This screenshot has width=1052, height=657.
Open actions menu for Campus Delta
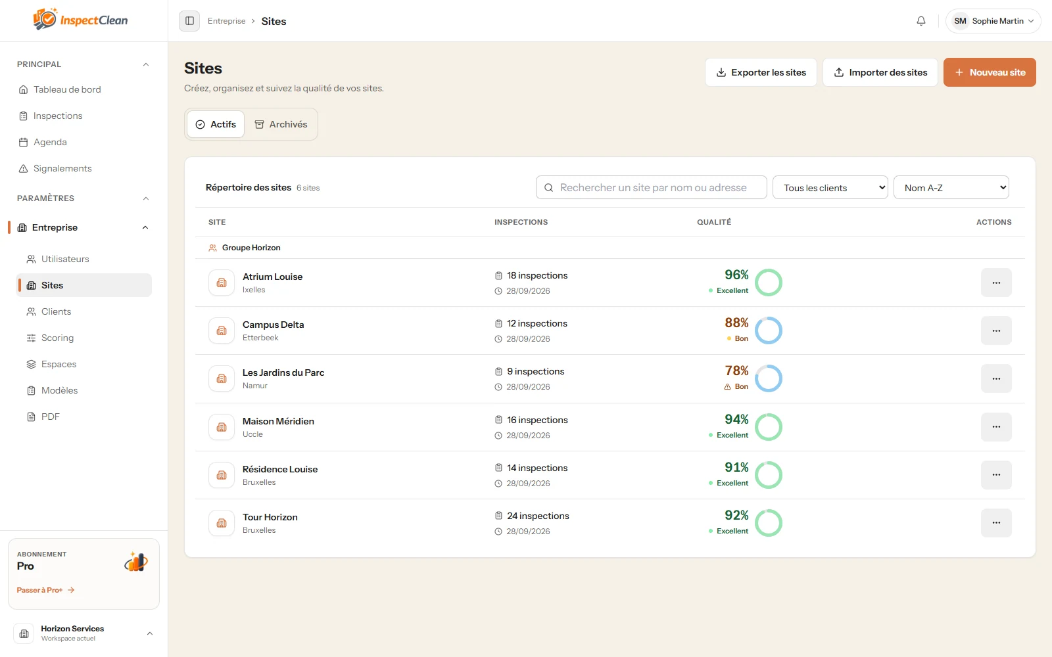(x=996, y=330)
